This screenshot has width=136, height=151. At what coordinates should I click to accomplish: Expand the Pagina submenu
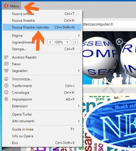click(x=42, y=35)
